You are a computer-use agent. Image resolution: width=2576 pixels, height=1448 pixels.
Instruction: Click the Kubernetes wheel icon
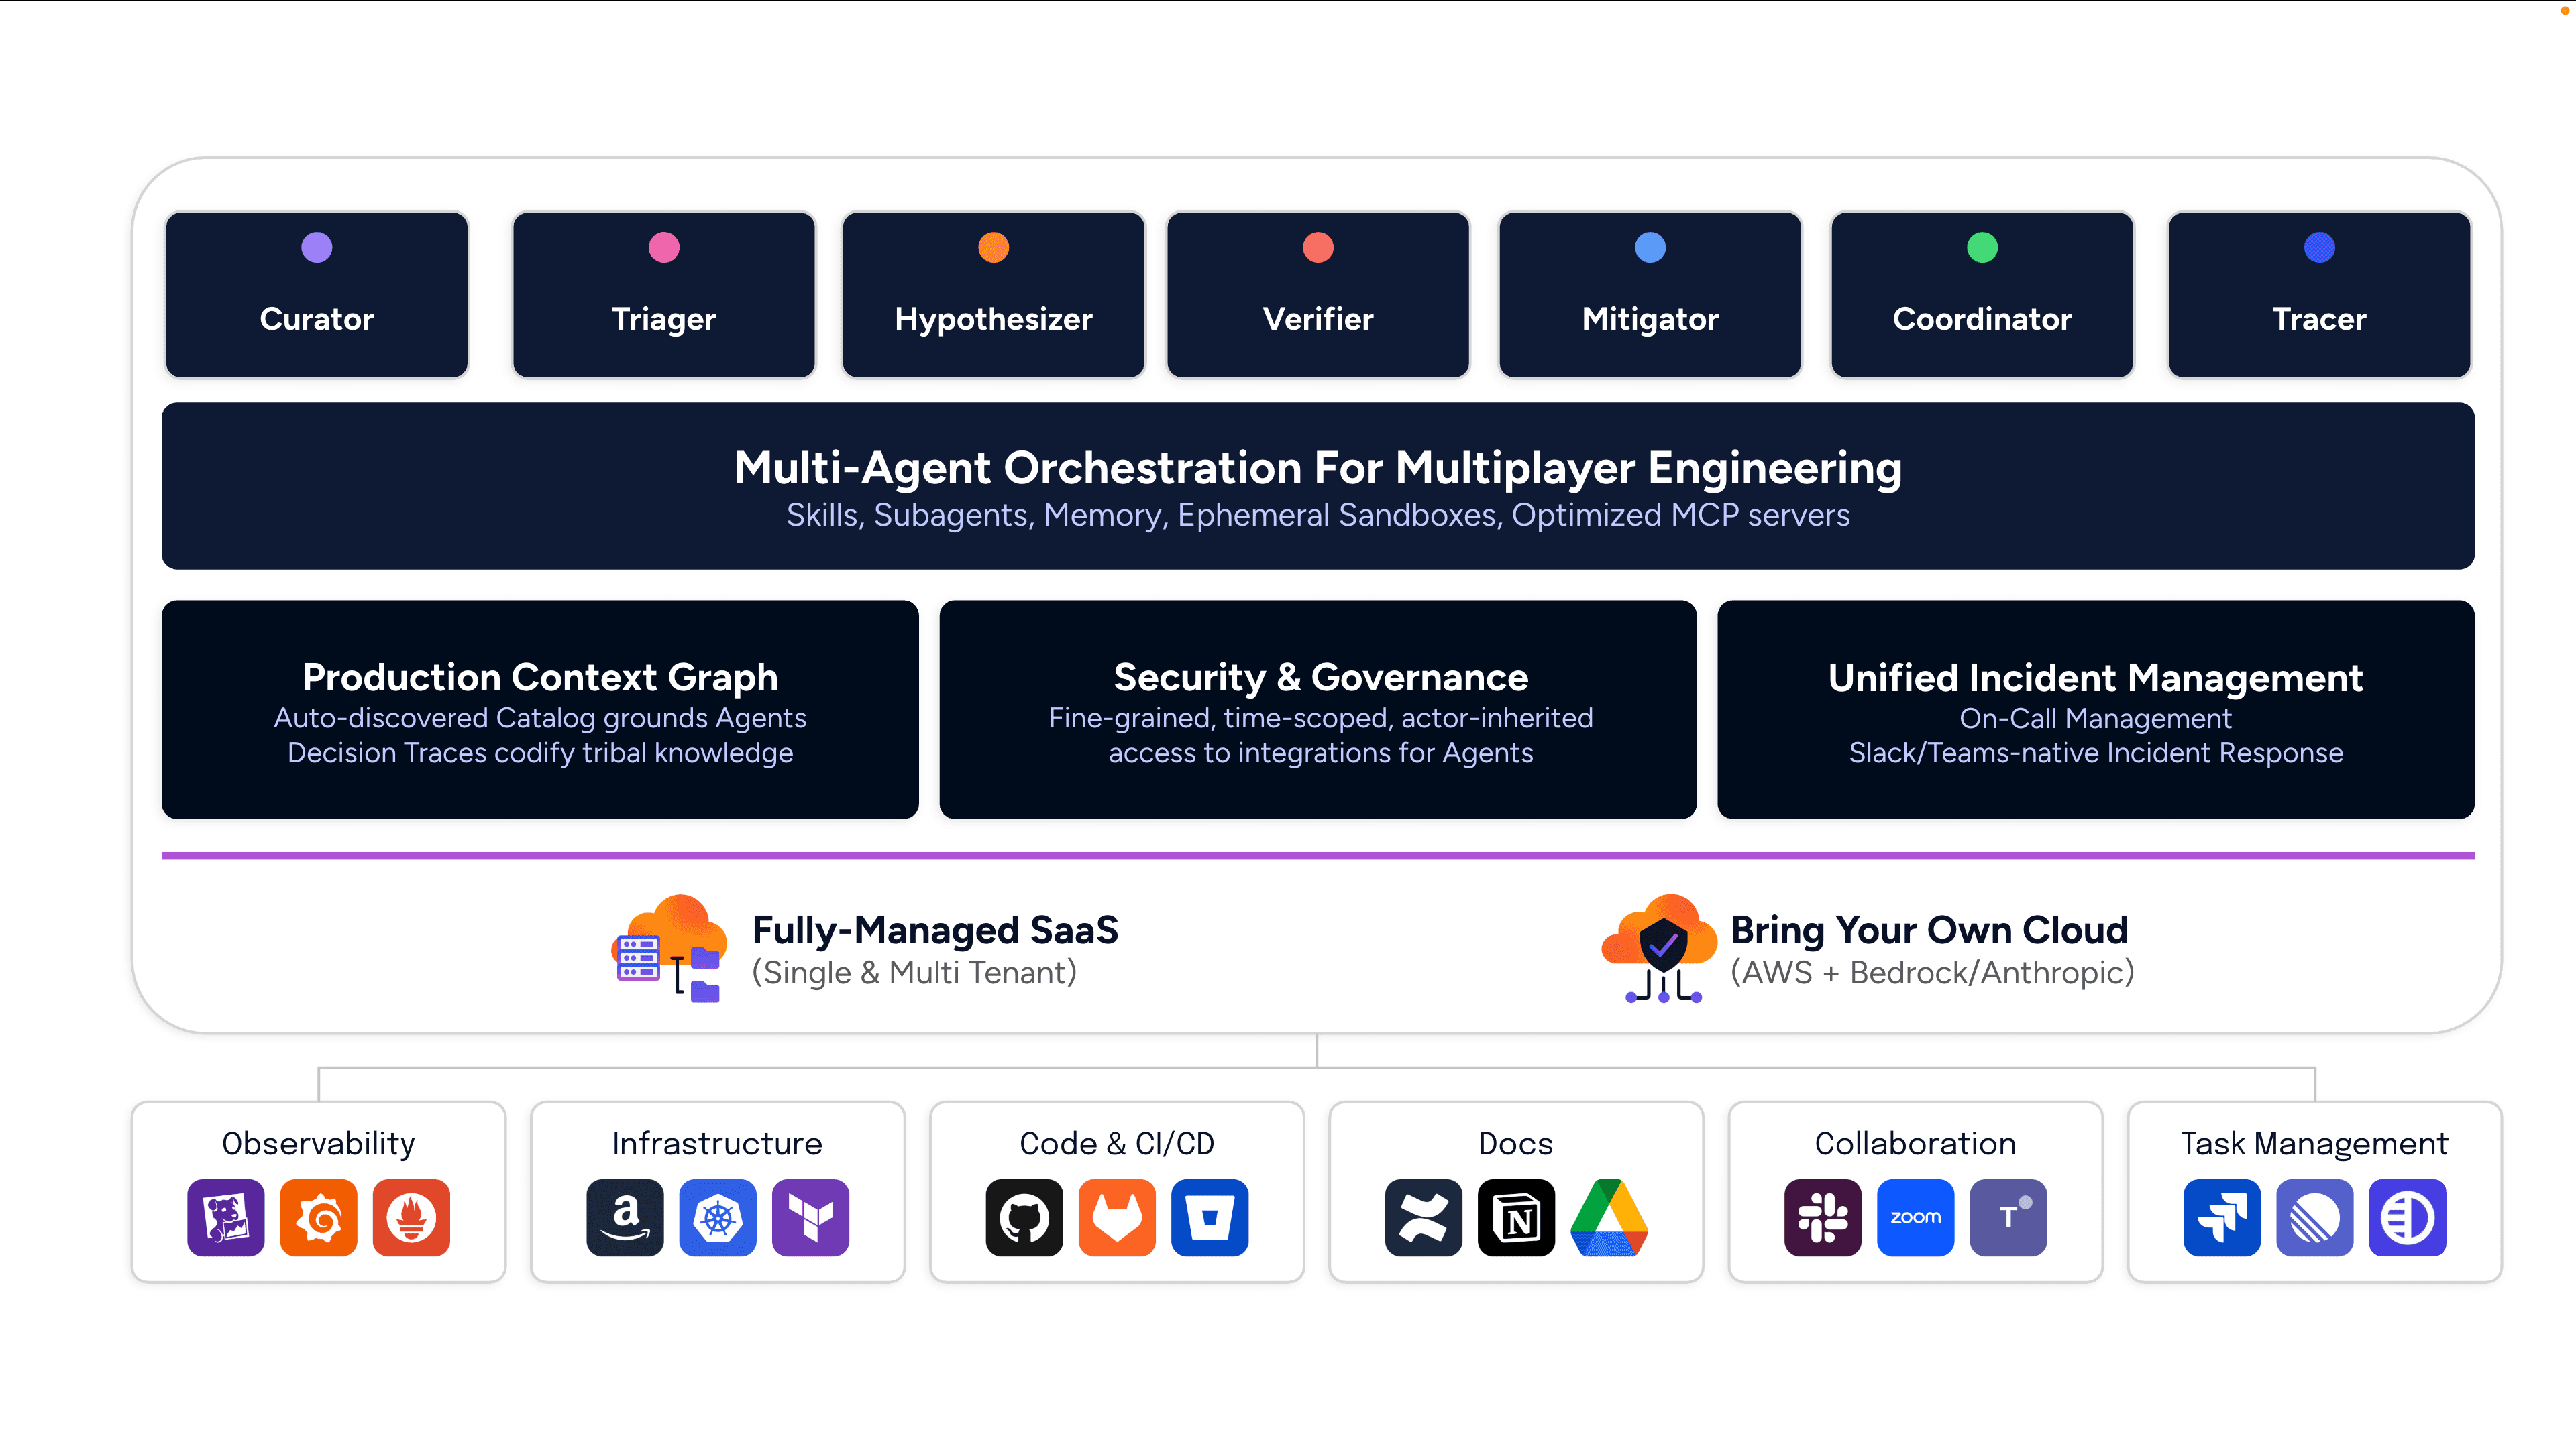click(x=717, y=1217)
